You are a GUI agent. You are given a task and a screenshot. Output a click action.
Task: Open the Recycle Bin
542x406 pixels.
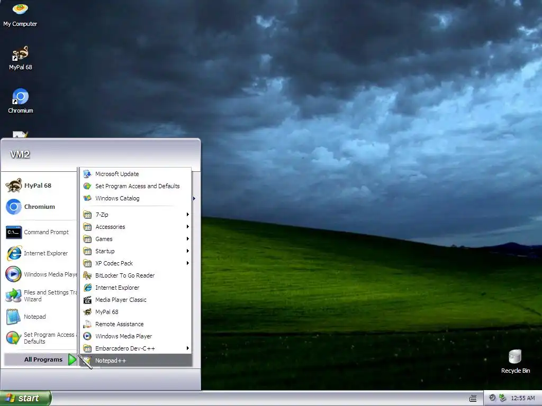(x=515, y=361)
